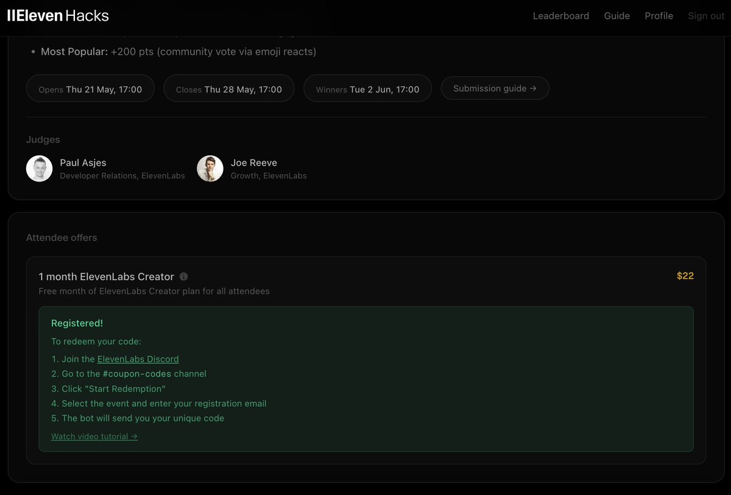Click the info icon beside ElevenLabs Creator
This screenshot has height=495, width=731.
point(184,276)
